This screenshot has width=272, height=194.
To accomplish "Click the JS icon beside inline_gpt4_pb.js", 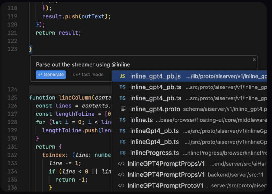I will (122, 76).
